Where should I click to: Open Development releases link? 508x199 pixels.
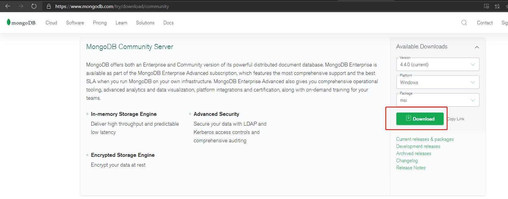point(418,146)
